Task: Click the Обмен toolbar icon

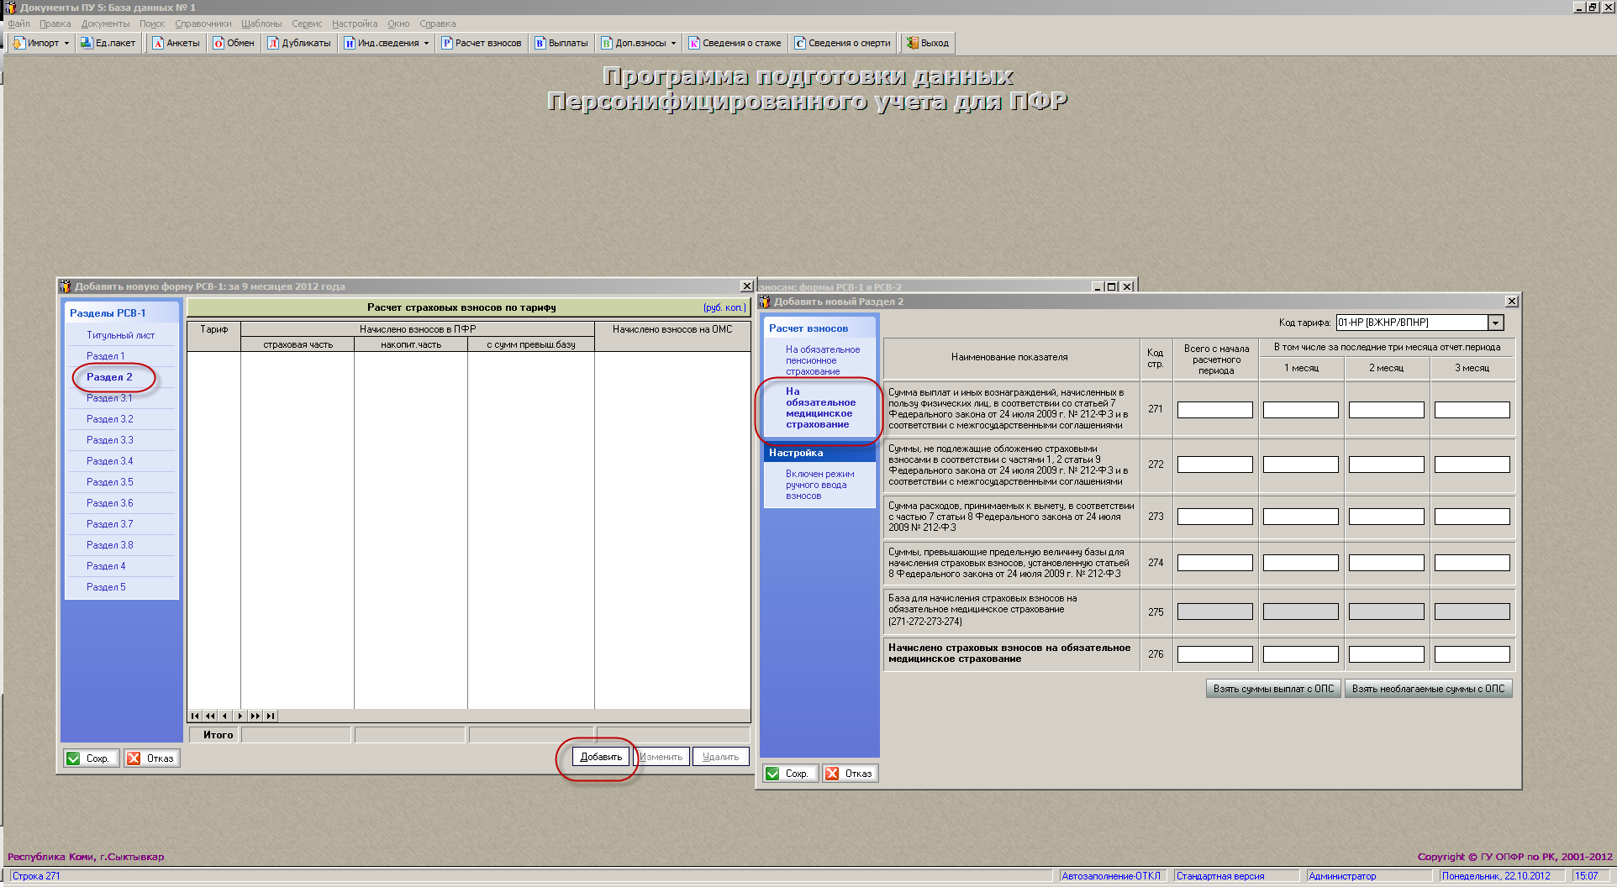Action: (219, 43)
